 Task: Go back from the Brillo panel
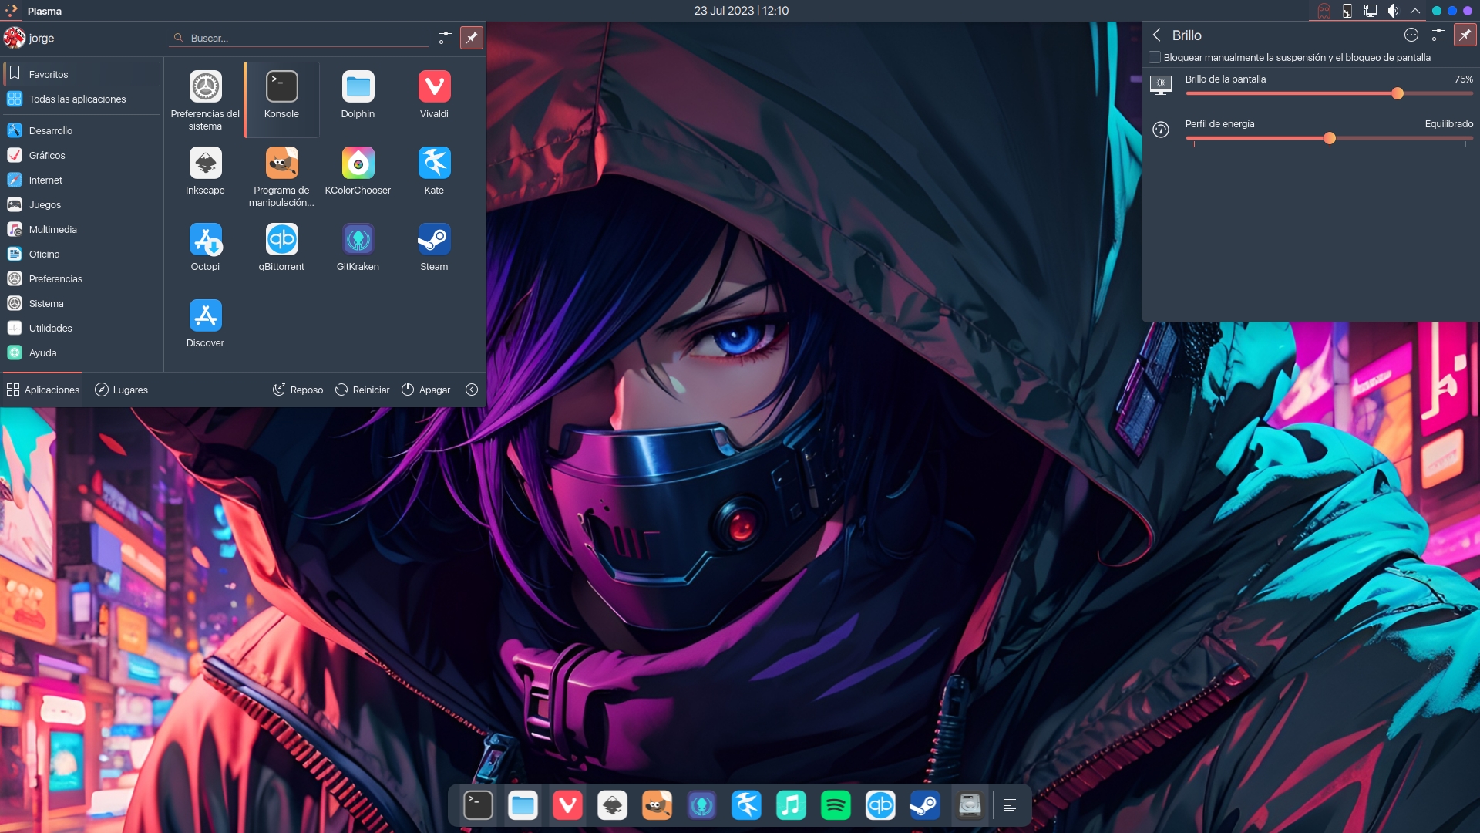1156,35
